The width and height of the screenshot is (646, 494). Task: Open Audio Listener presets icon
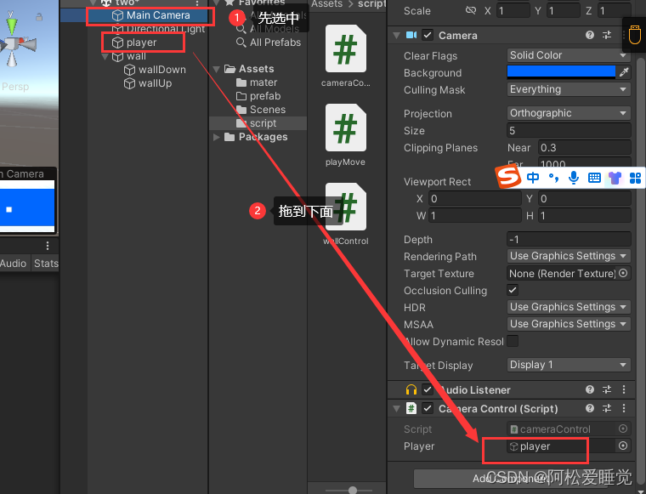click(607, 389)
